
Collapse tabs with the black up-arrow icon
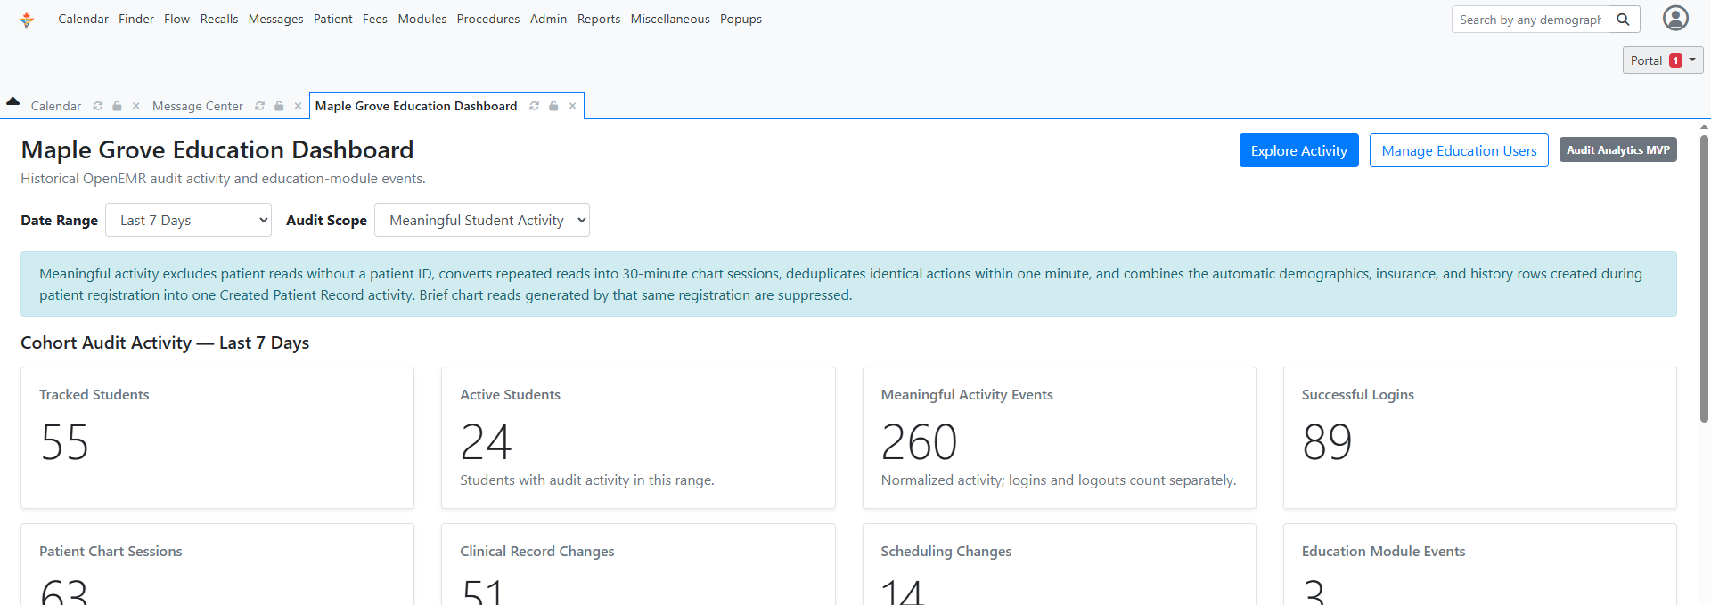tap(12, 101)
